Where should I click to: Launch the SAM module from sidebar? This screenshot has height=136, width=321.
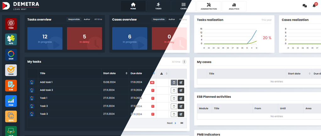coord(11,55)
